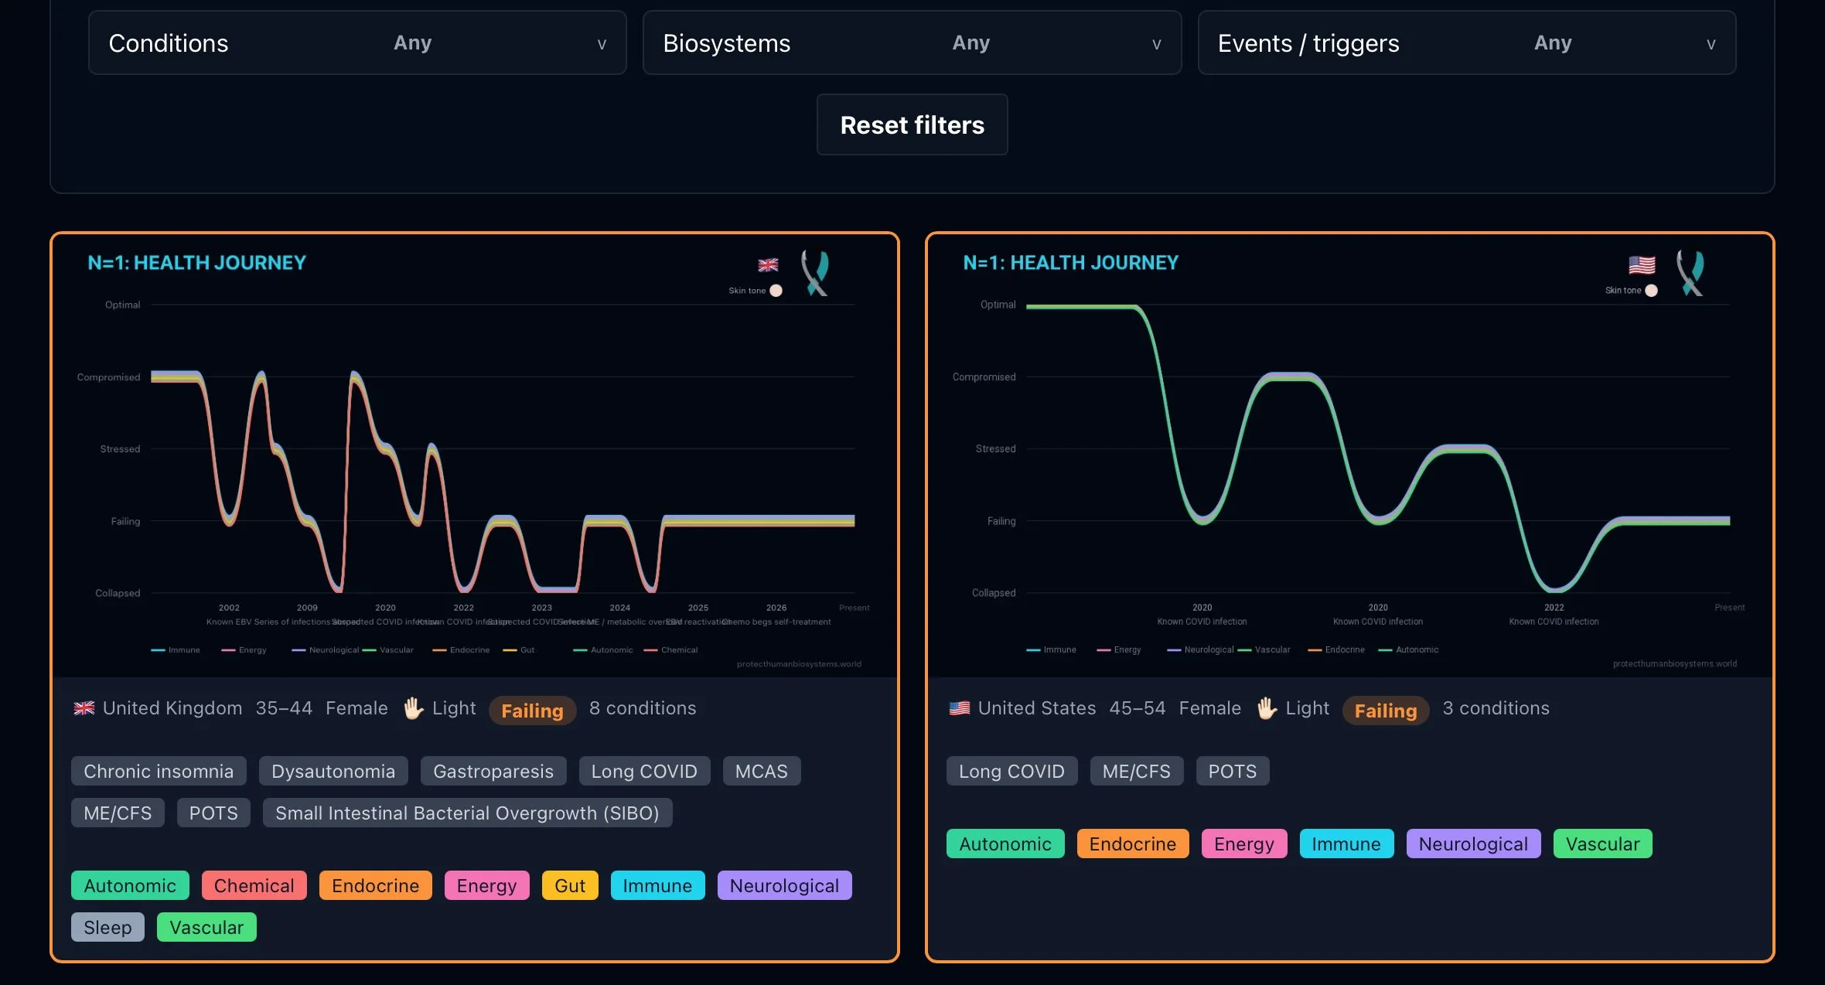Click the hand skin-tone icon on the US card
Viewport: 1825px width, 985px height.
[1267, 708]
